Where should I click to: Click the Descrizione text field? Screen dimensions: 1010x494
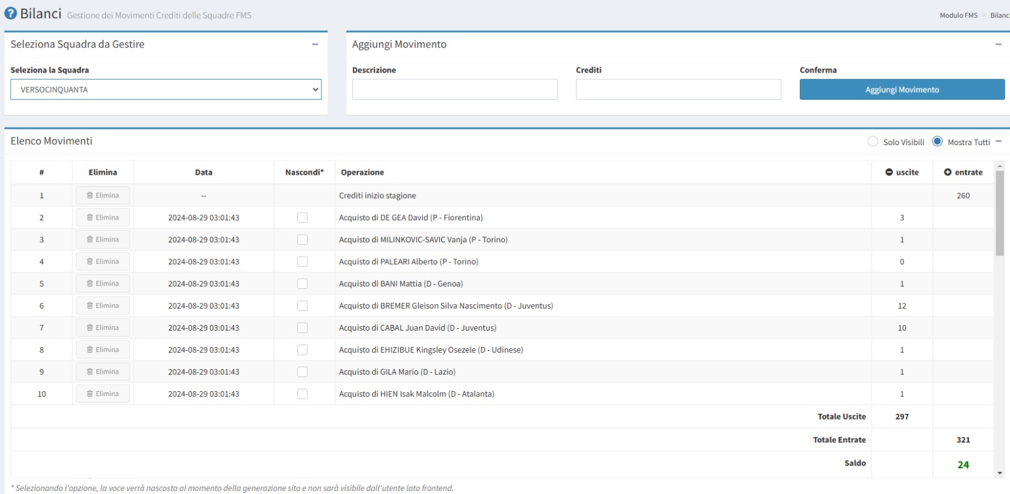pos(454,90)
